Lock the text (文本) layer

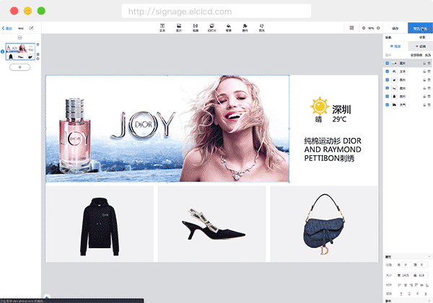pos(424,71)
